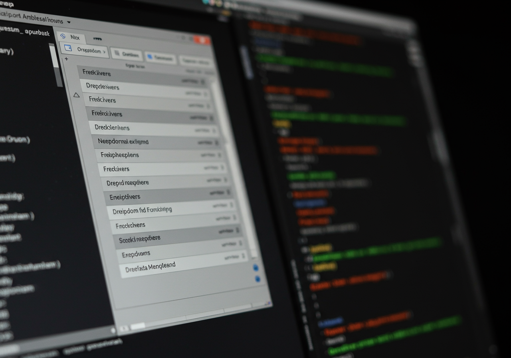The image size is (511, 358).
Task: Click the plus icon below the toolbar
Action: pyautogui.click(x=66, y=59)
